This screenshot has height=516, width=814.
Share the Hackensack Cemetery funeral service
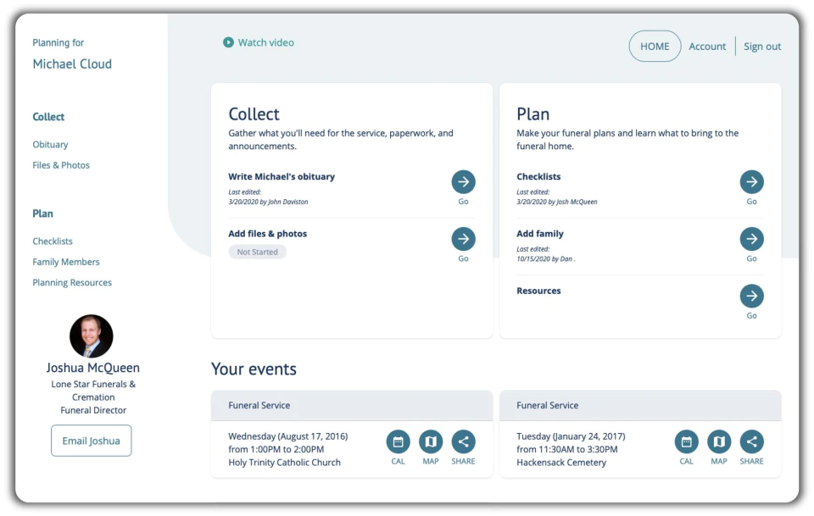(x=751, y=441)
